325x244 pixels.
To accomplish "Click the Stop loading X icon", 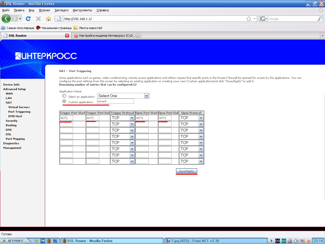I will pos(38,19).
